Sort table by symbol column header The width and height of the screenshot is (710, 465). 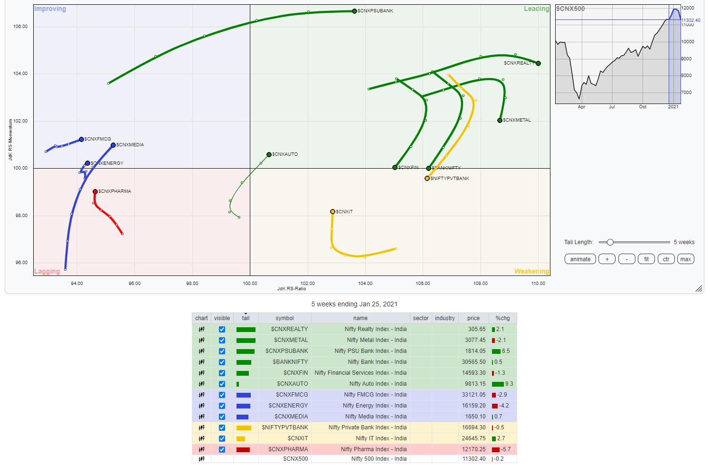[284, 318]
